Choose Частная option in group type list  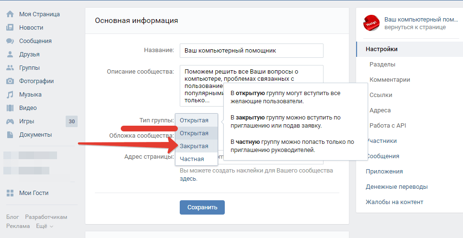(192, 159)
